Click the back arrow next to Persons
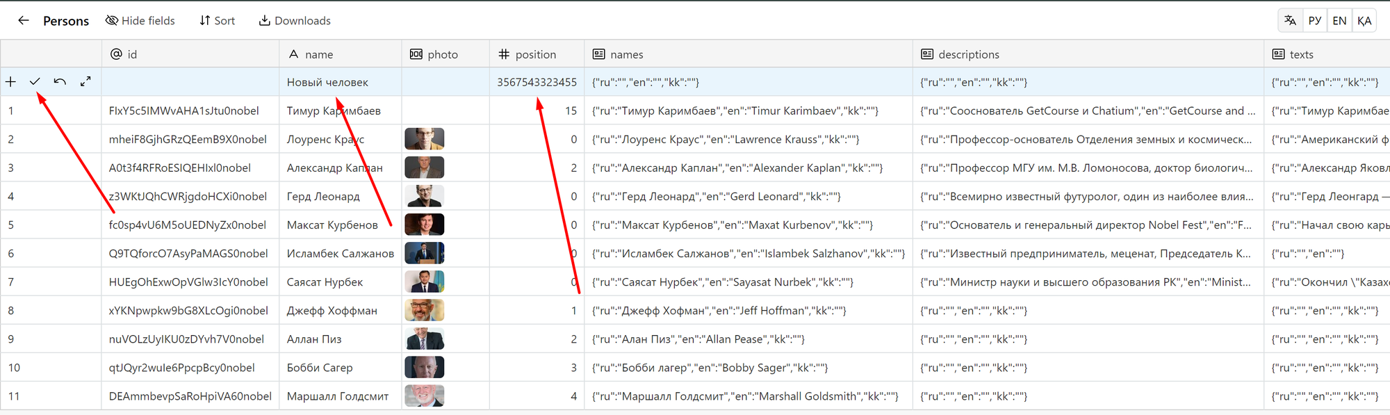Screen dimensions: 1390x415 [24, 21]
